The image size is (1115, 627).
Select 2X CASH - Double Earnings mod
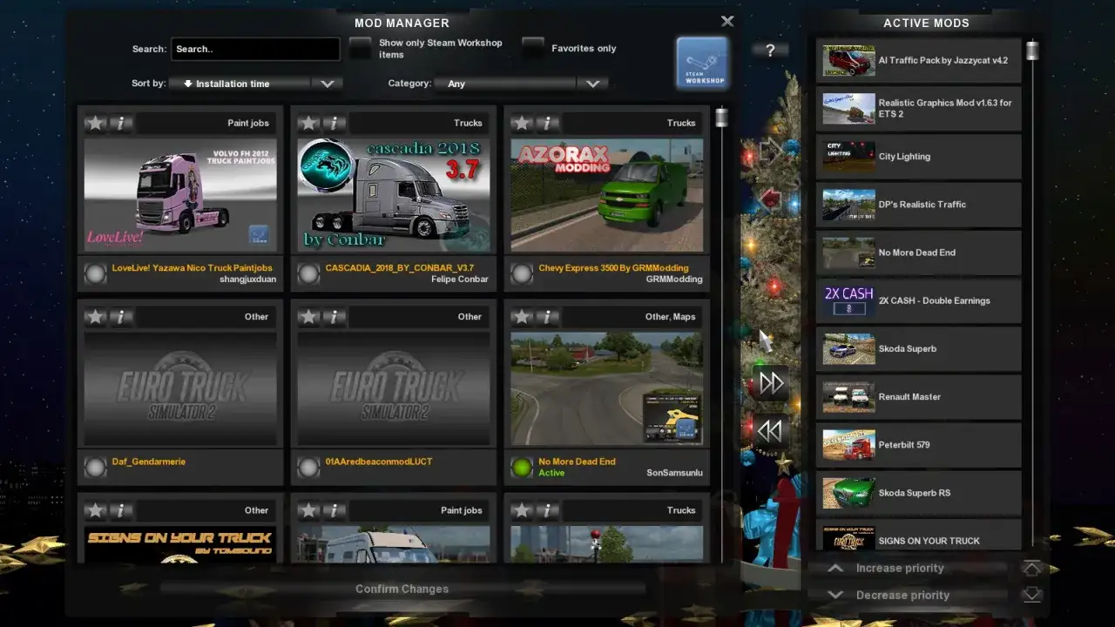tap(918, 300)
